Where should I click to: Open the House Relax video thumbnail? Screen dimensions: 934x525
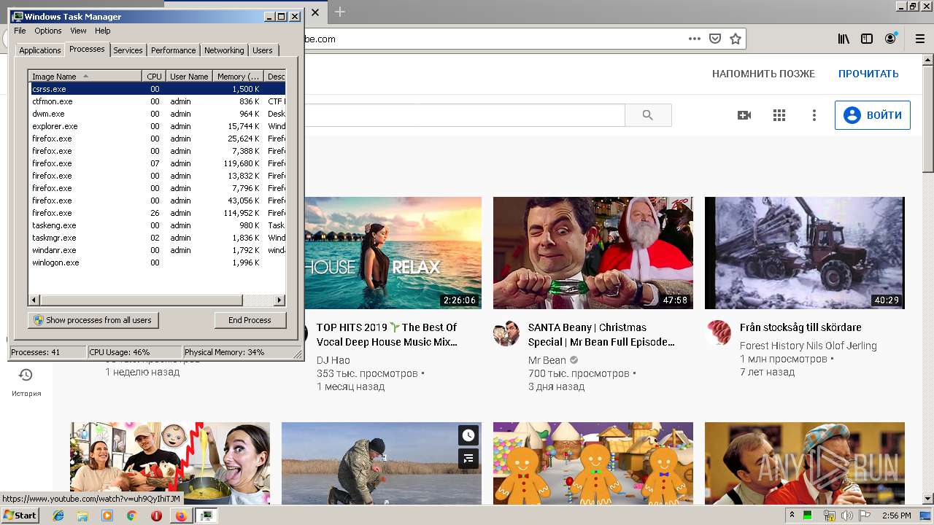click(393, 253)
